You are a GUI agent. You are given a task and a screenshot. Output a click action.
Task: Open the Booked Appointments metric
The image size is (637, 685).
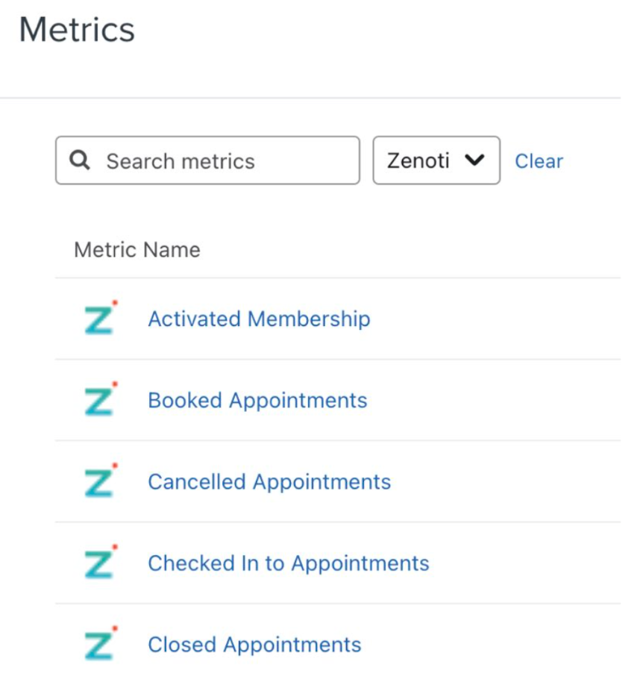coord(257,400)
